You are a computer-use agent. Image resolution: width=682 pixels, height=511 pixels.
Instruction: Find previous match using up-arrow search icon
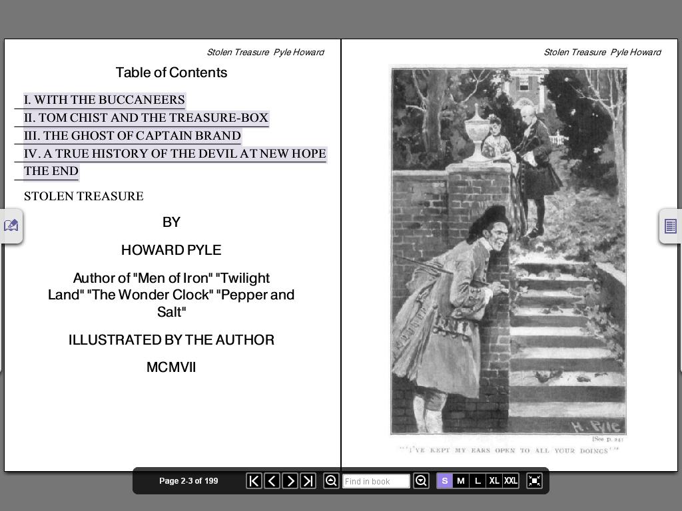click(x=331, y=481)
